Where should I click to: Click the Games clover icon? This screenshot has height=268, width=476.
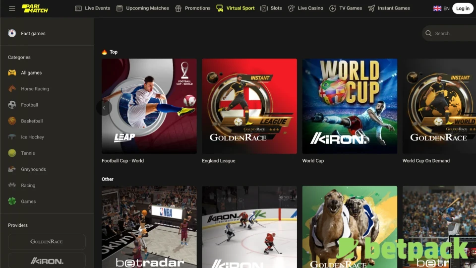[x=12, y=201]
